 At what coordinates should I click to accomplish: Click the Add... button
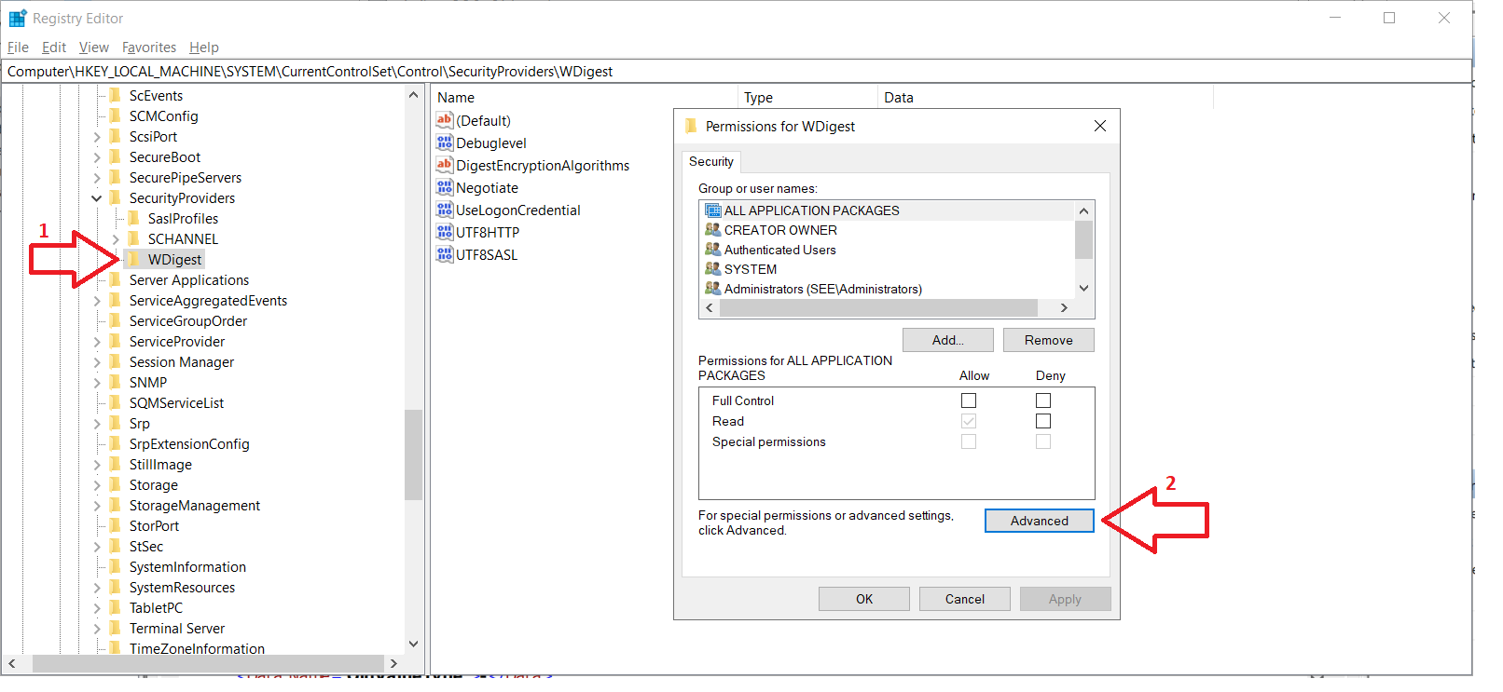[948, 340]
